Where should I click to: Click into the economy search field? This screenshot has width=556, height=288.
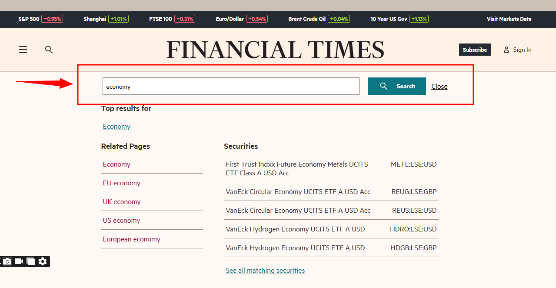(x=230, y=86)
